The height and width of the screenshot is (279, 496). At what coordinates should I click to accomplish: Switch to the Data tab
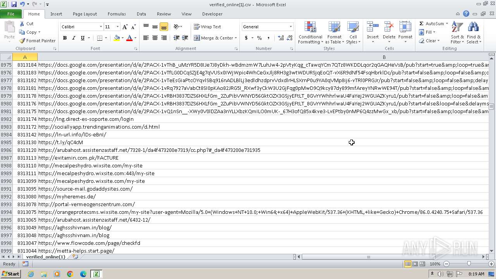pyautogui.click(x=141, y=14)
